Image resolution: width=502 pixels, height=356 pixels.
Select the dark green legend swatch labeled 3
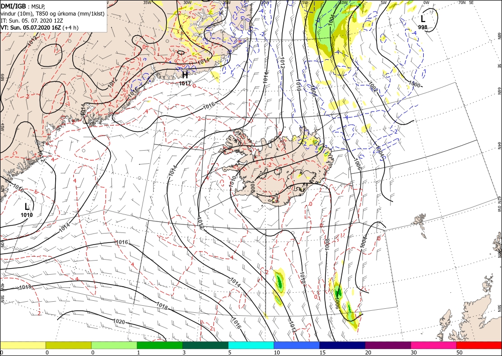coord(205,345)
